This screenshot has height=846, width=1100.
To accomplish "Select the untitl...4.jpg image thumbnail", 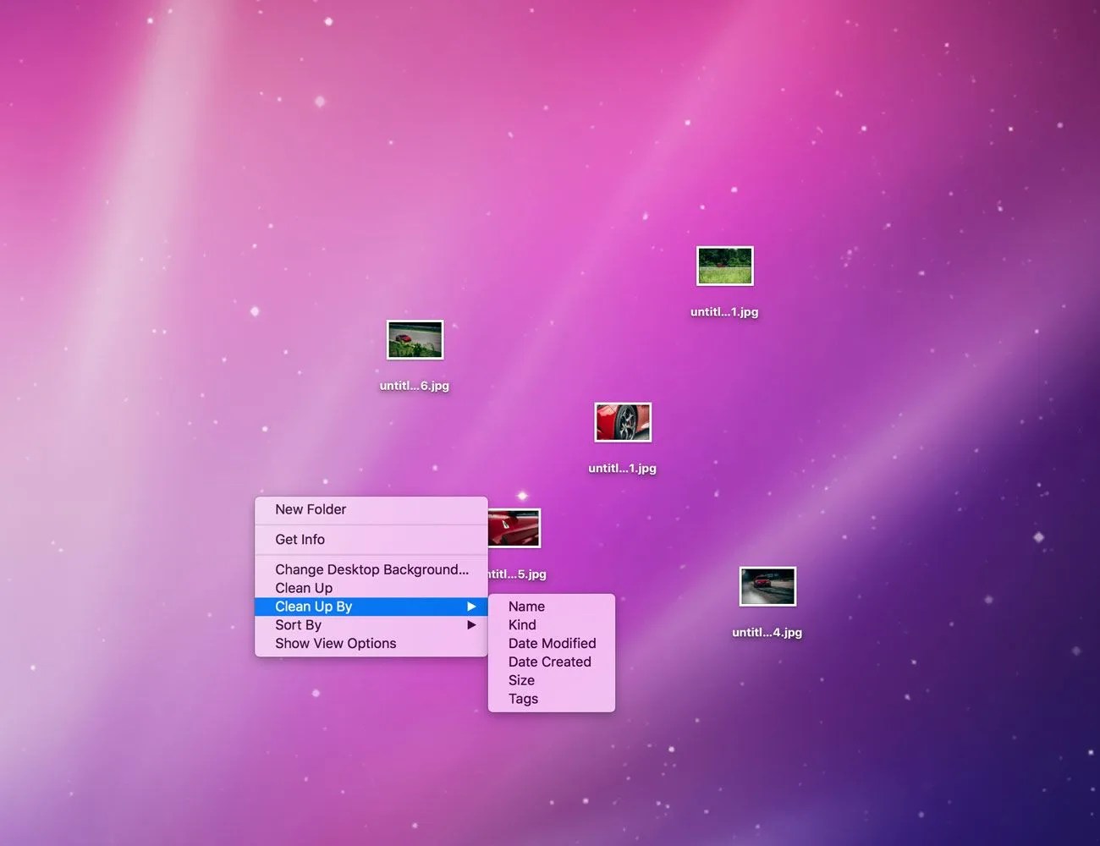I will [767, 586].
